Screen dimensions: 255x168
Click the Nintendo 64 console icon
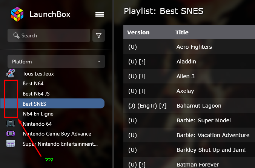[x=11, y=124]
